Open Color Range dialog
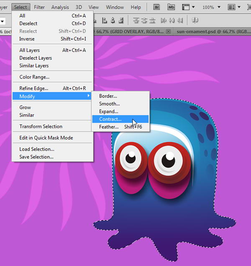 pyautogui.click(x=53, y=77)
